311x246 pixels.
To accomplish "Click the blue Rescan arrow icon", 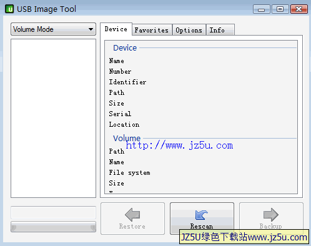I will tap(201, 215).
